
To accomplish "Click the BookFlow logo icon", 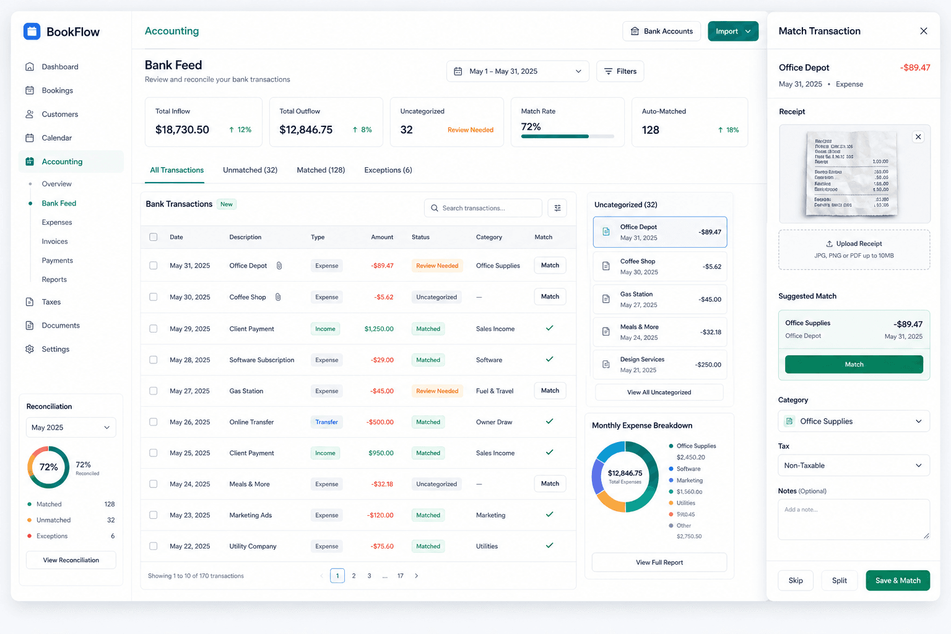I will coord(32,31).
